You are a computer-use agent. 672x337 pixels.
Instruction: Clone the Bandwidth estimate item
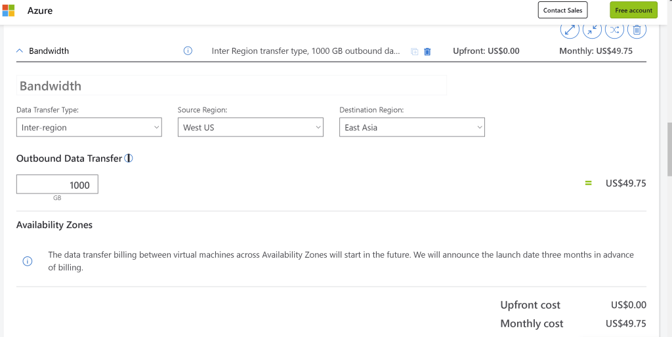tap(415, 51)
